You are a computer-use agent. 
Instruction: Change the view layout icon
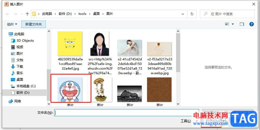(227, 24)
